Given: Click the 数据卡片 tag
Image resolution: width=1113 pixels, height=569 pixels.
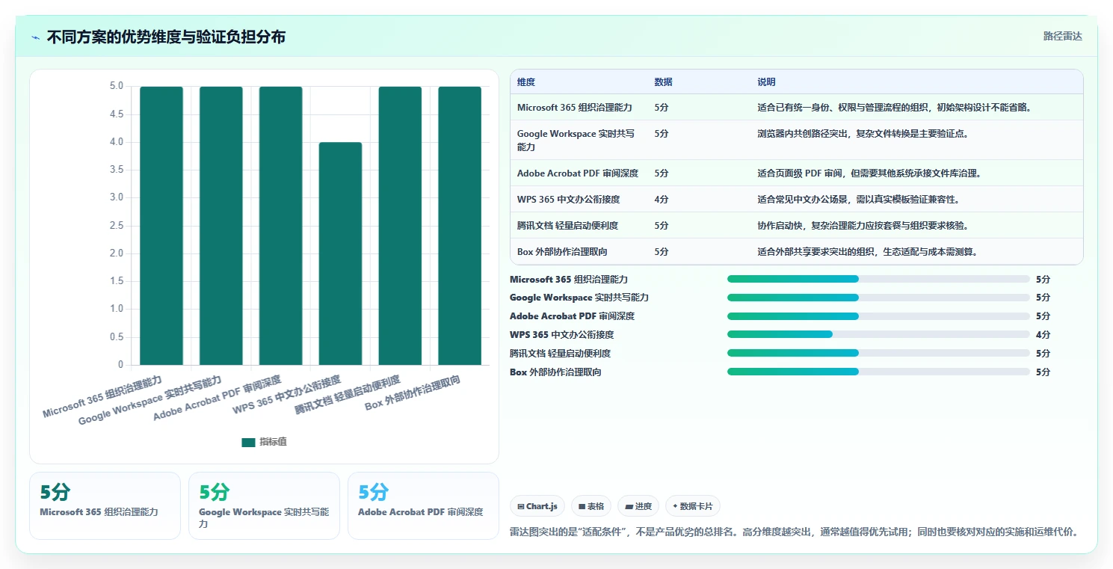Looking at the screenshot, I should click(693, 506).
